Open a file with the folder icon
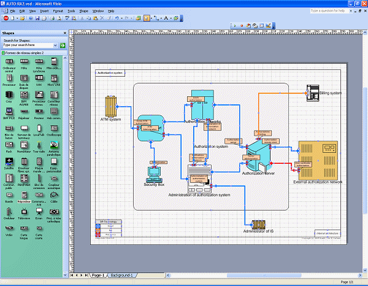 click(22, 18)
